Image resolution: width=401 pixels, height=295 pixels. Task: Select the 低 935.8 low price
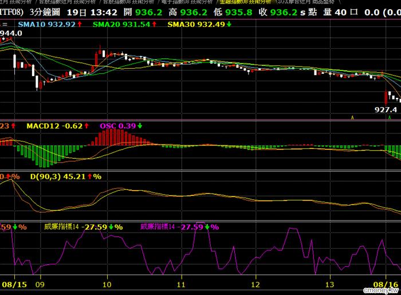pyautogui.click(x=233, y=12)
